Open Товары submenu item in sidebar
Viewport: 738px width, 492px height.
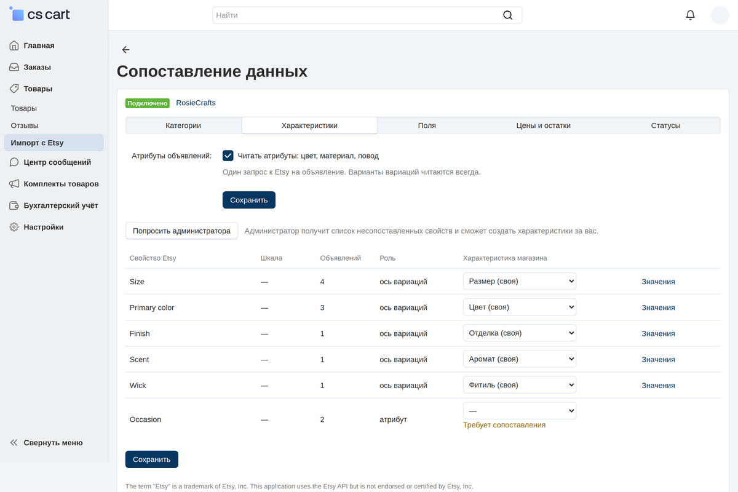[24, 108]
